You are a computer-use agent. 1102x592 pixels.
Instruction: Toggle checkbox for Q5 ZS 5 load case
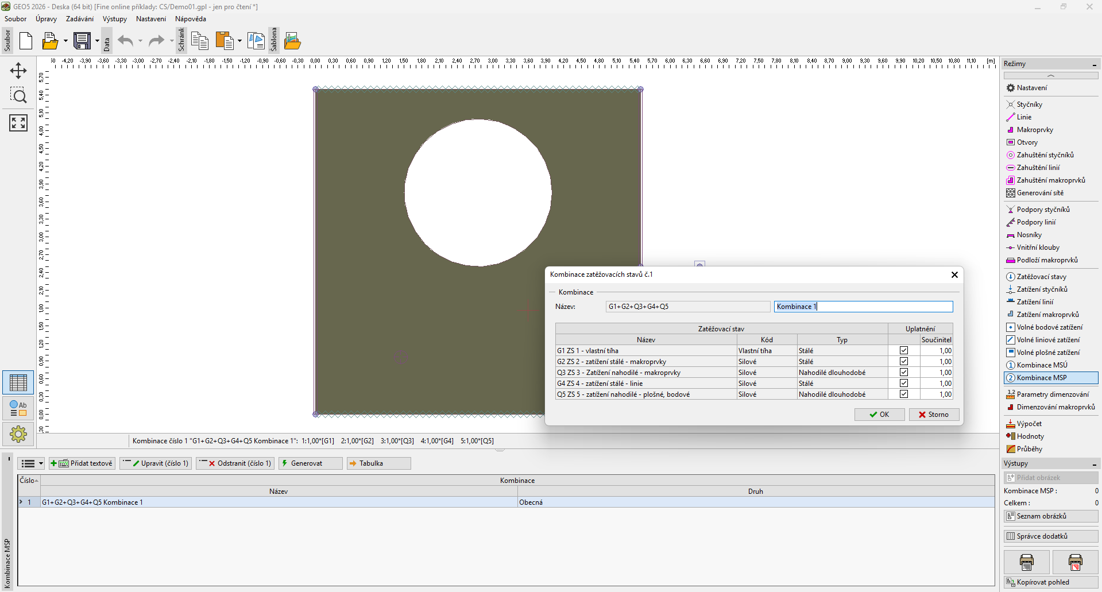pyautogui.click(x=904, y=394)
